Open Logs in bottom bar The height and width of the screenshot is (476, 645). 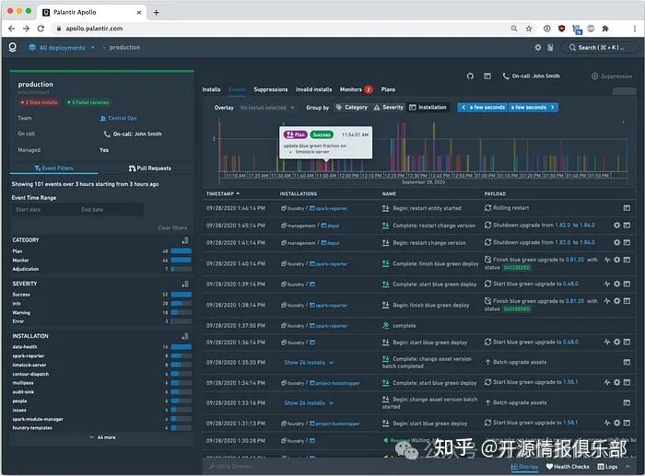click(607, 467)
